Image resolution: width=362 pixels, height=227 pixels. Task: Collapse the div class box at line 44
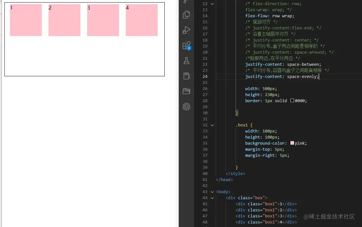(212, 198)
